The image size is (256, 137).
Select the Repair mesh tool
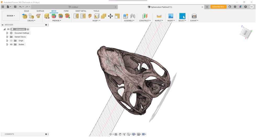47,16
